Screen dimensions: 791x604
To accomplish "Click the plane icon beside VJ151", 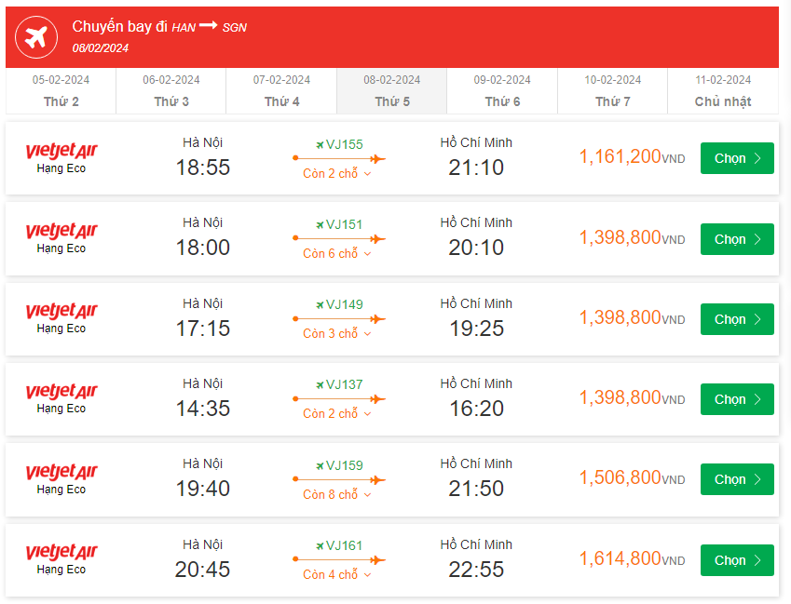I will pos(320,224).
